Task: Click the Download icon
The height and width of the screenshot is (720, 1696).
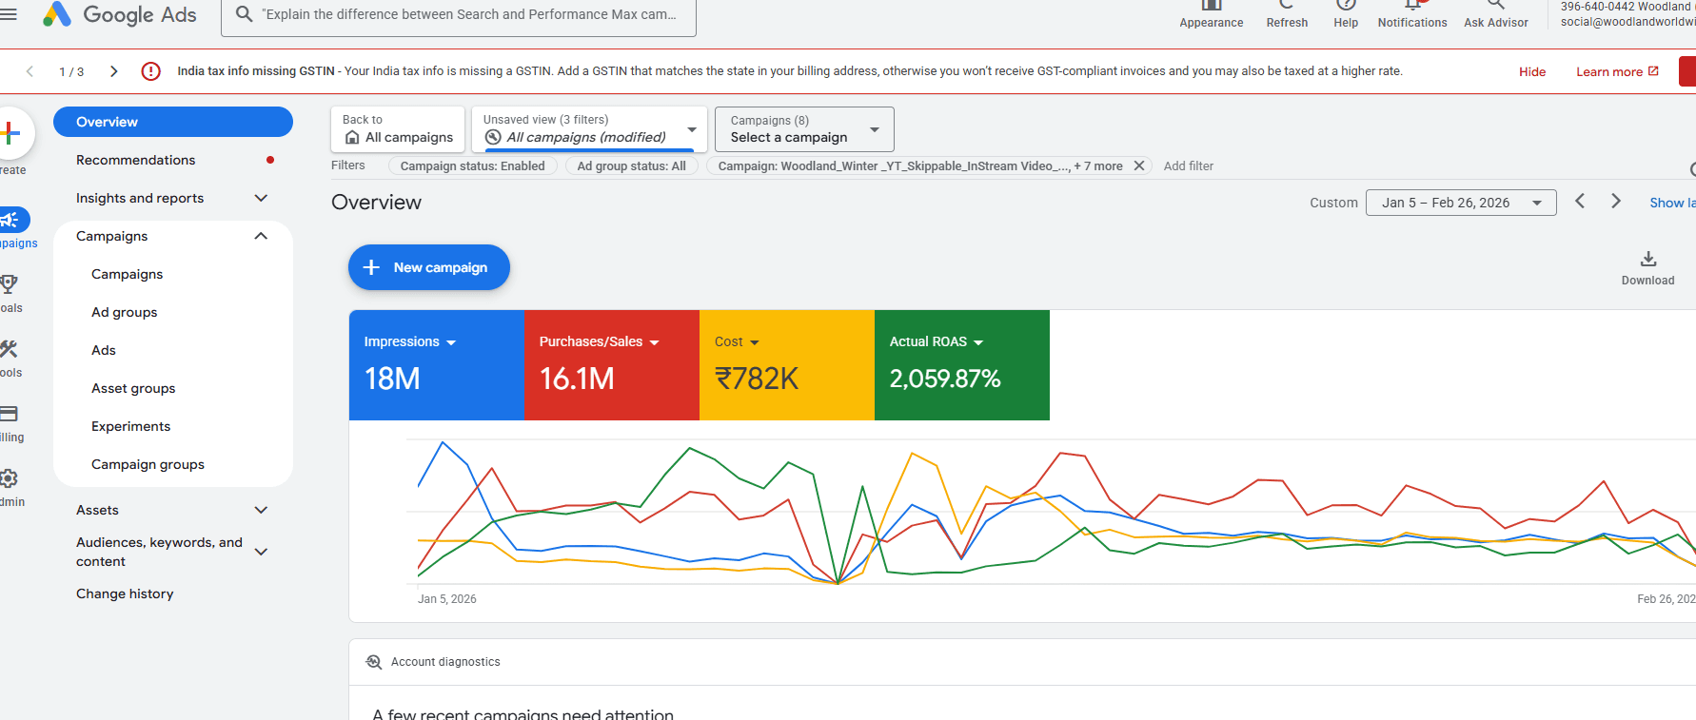Action: tap(1648, 259)
